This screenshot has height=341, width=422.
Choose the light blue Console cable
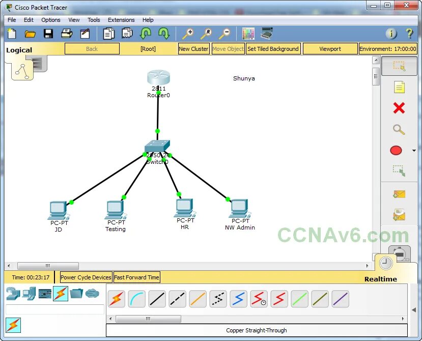click(x=137, y=299)
